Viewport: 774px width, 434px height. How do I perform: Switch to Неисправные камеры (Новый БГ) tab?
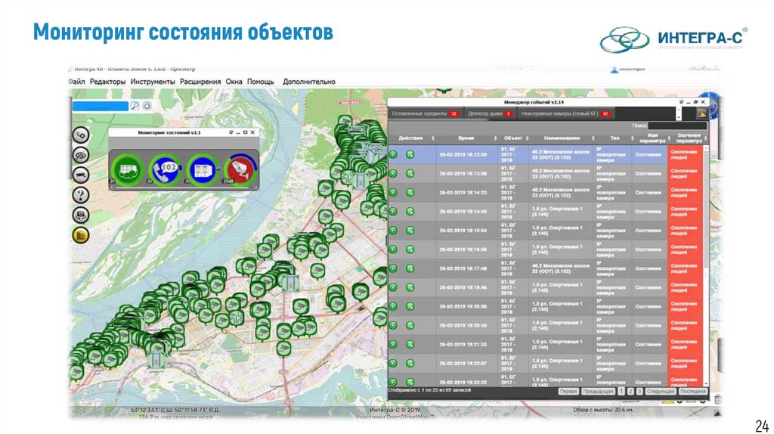pyautogui.click(x=565, y=113)
